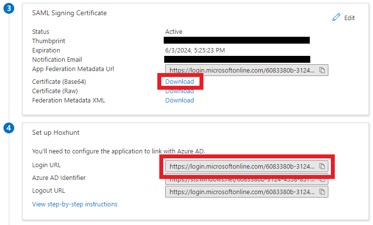373x225 pixels.
Task: Copy the Azure AD Identifier value
Action: [322, 179]
